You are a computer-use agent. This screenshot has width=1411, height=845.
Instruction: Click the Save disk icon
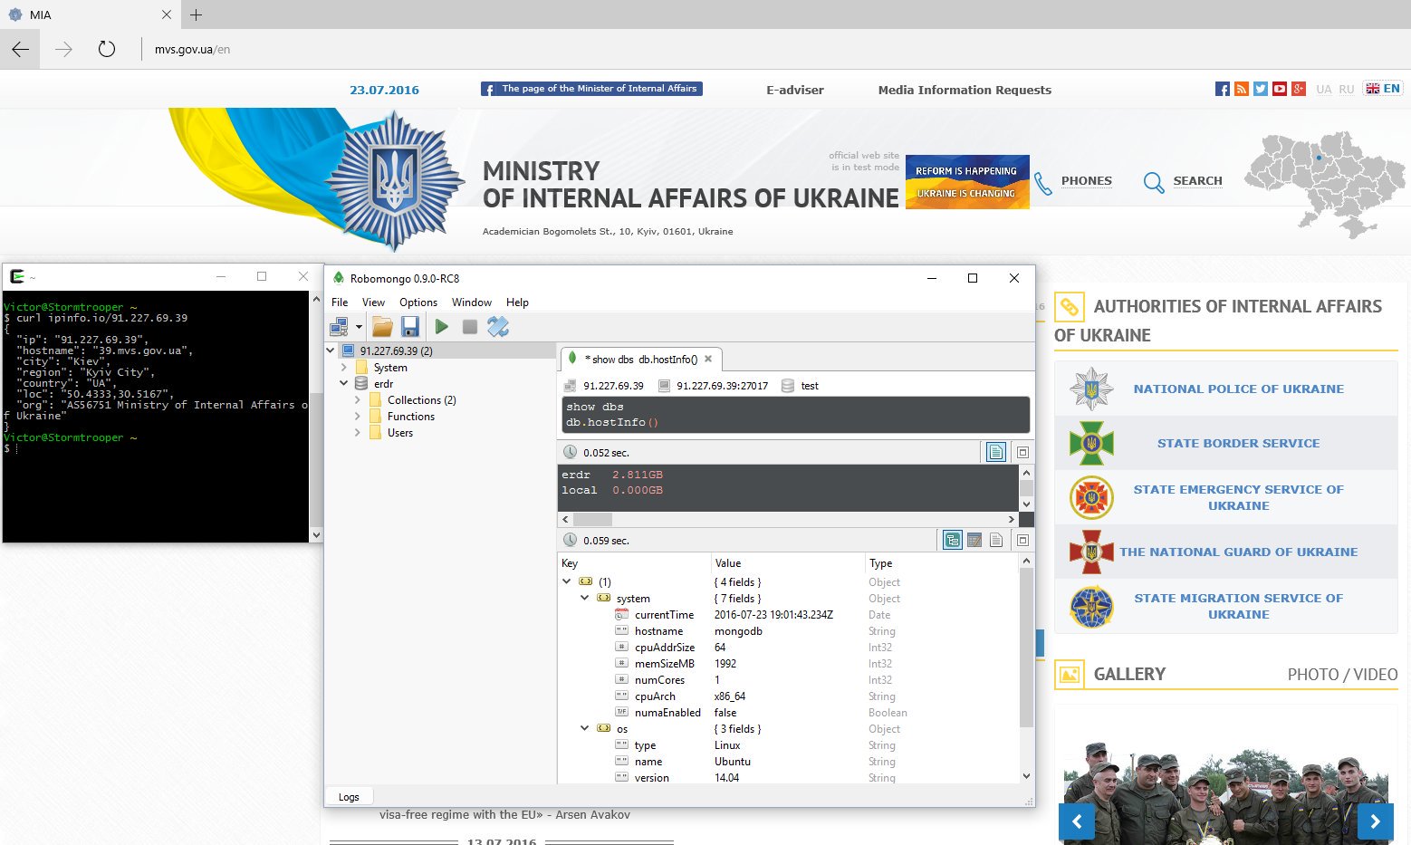[409, 327]
